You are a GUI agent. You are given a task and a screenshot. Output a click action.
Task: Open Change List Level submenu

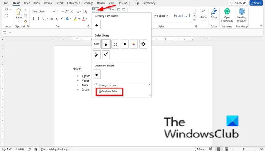point(122,85)
